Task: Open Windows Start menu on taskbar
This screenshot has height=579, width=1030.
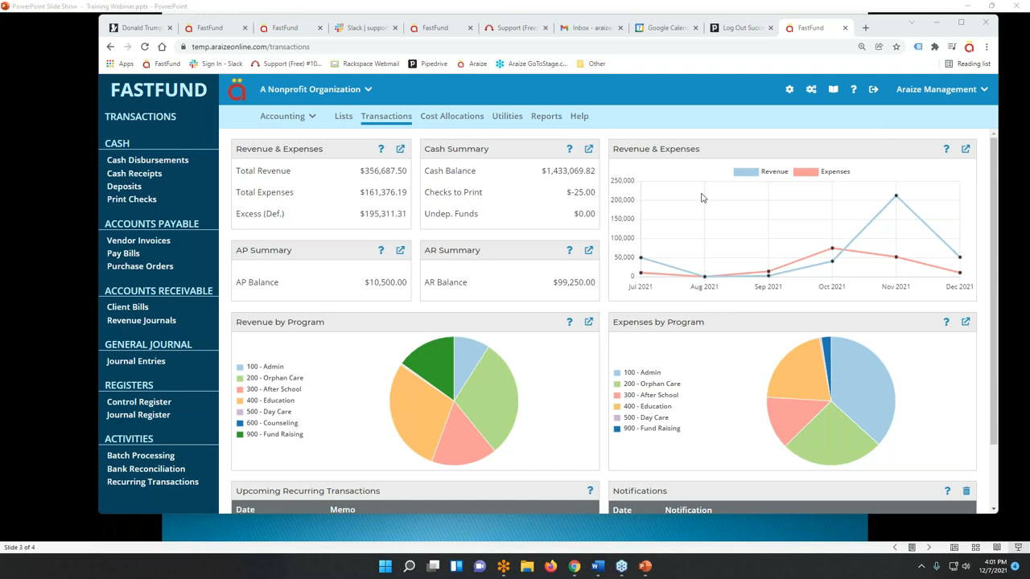Action: tap(385, 566)
